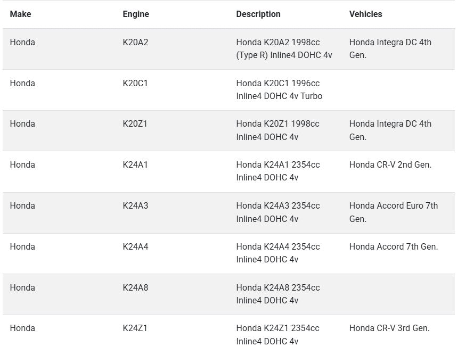Click the Make column header
457x363 pixels.
click(20, 14)
